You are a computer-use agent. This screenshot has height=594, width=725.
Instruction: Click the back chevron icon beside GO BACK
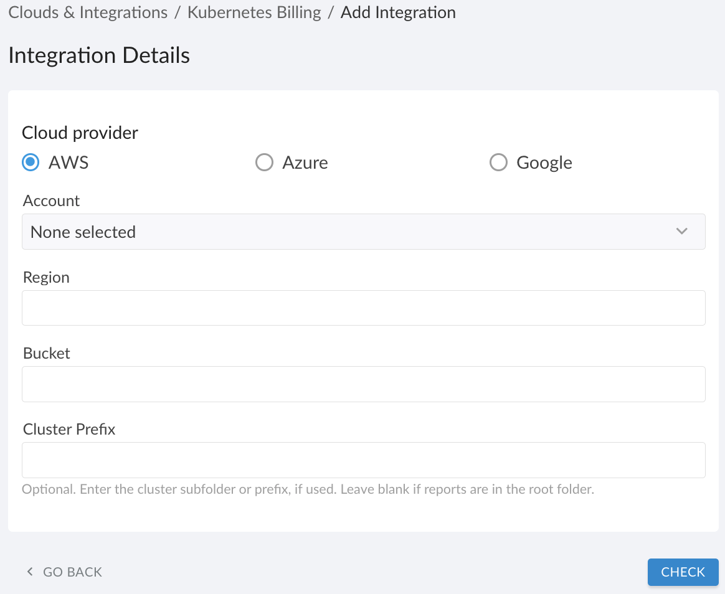(29, 571)
